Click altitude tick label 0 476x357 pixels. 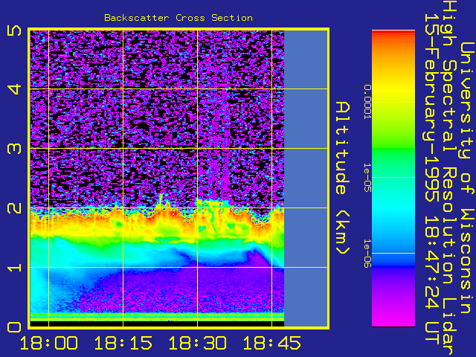coord(14,327)
